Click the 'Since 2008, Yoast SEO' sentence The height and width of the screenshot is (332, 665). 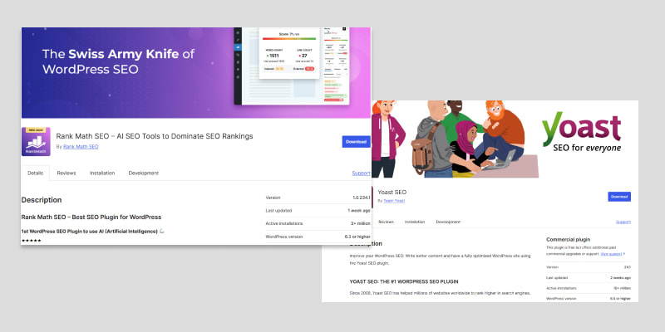coord(441,293)
